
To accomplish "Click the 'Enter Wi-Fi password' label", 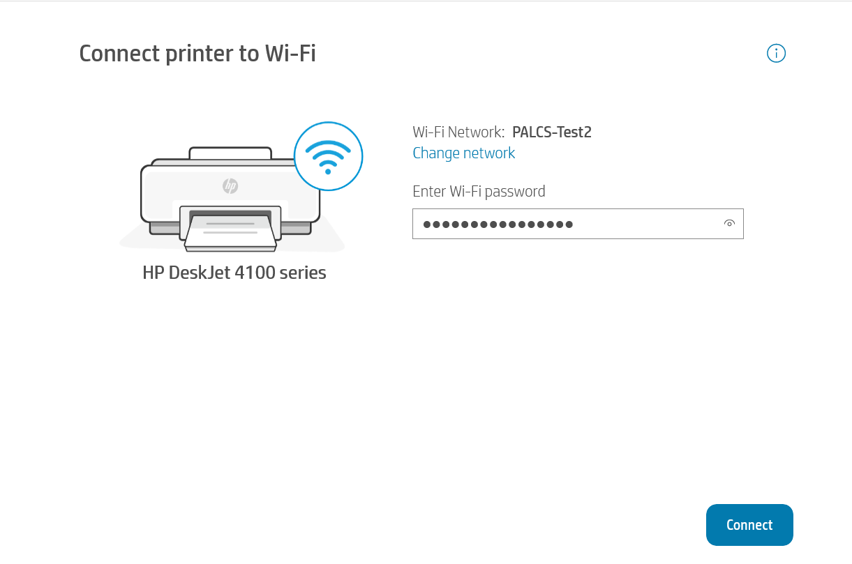I will [479, 191].
